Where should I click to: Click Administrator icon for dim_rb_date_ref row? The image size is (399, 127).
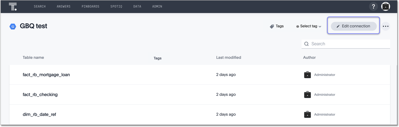click(x=307, y=115)
